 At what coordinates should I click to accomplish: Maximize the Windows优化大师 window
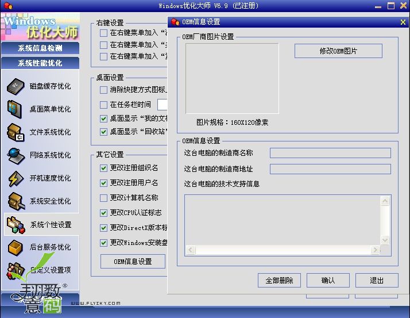(391, 6)
